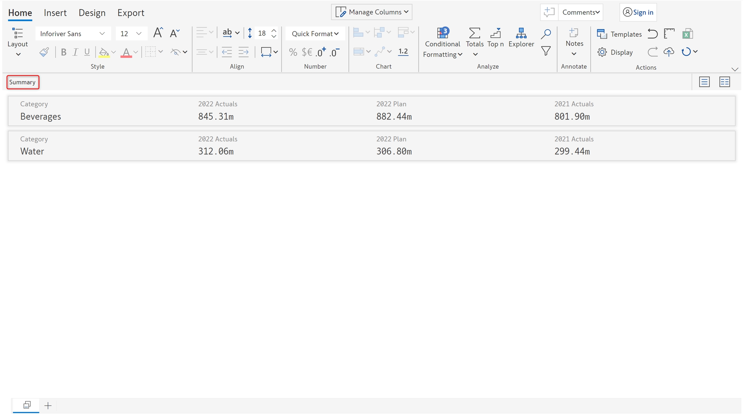Open Templates in the Actions group

pyautogui.click(x=619, y=34)
